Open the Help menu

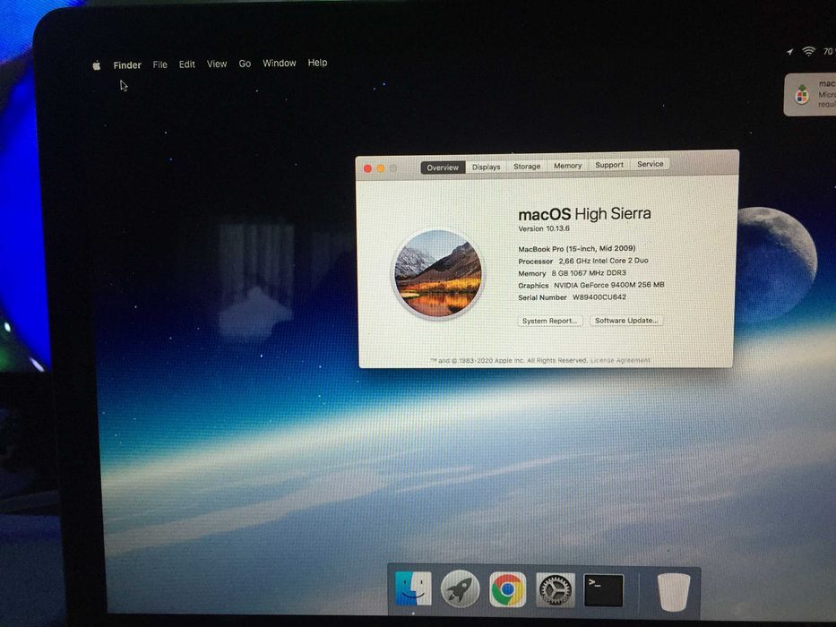(x=317, y=63)
